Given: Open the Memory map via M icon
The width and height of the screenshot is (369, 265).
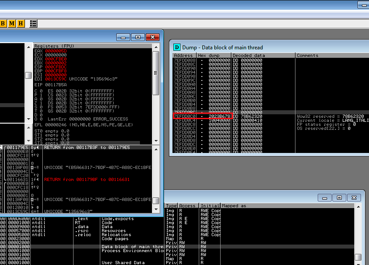Looking at the screenshot, I should 12,23.
